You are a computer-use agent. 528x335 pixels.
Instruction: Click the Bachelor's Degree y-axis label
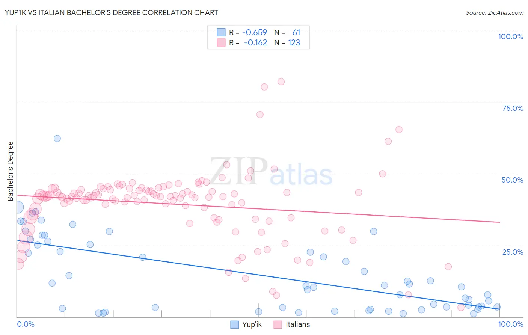10,171
